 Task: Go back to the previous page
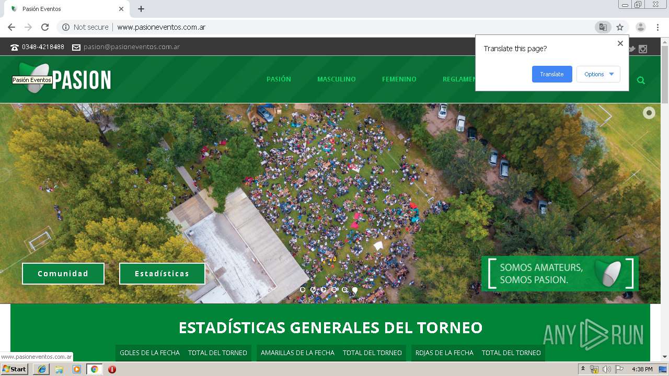(x=11, y=27)
